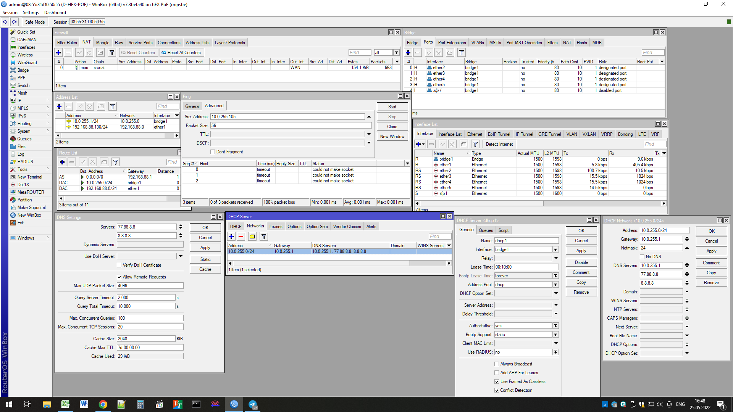Enable Add ARP For Leases
Image resolution: width=733 pixels, height=412 pixels.
pyautogui.click(x=497, y=373)
